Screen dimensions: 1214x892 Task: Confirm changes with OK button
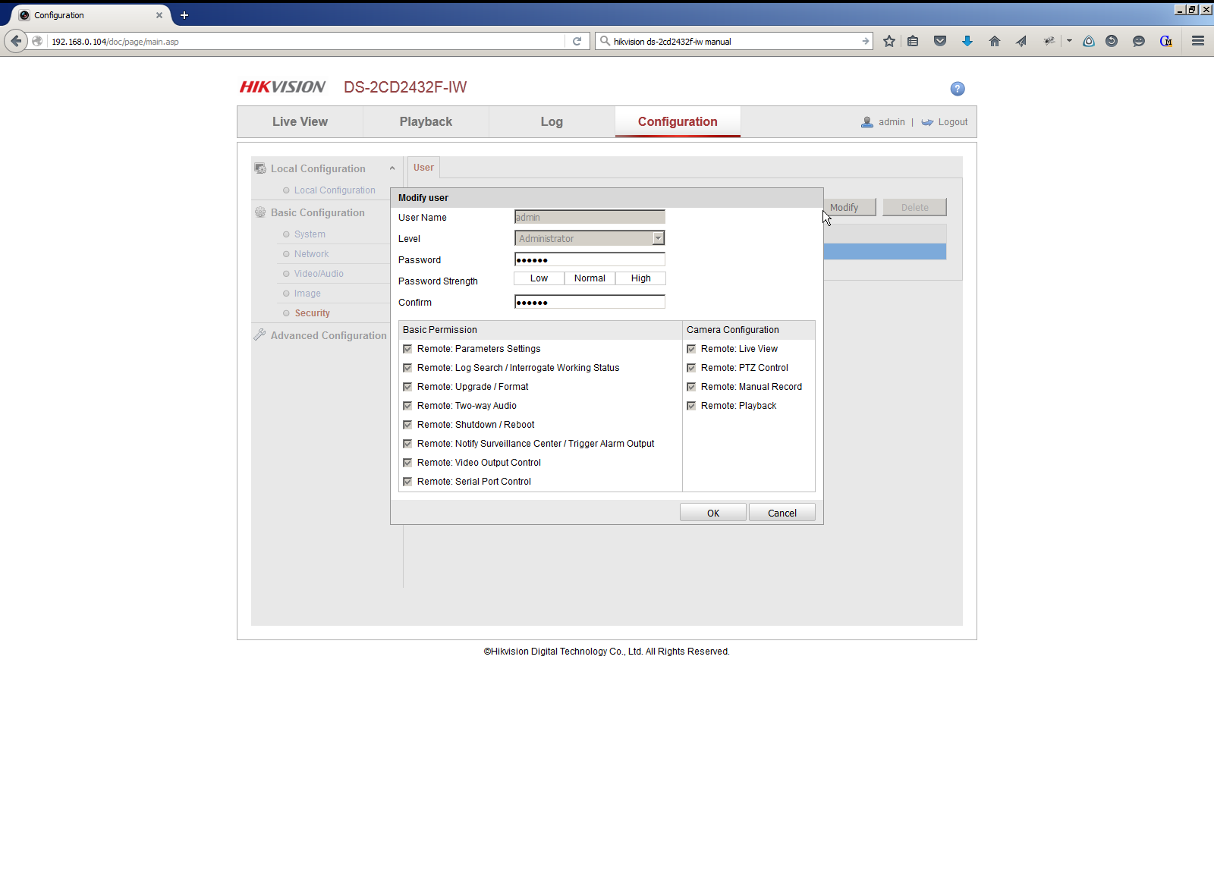(x=713, y=513)
